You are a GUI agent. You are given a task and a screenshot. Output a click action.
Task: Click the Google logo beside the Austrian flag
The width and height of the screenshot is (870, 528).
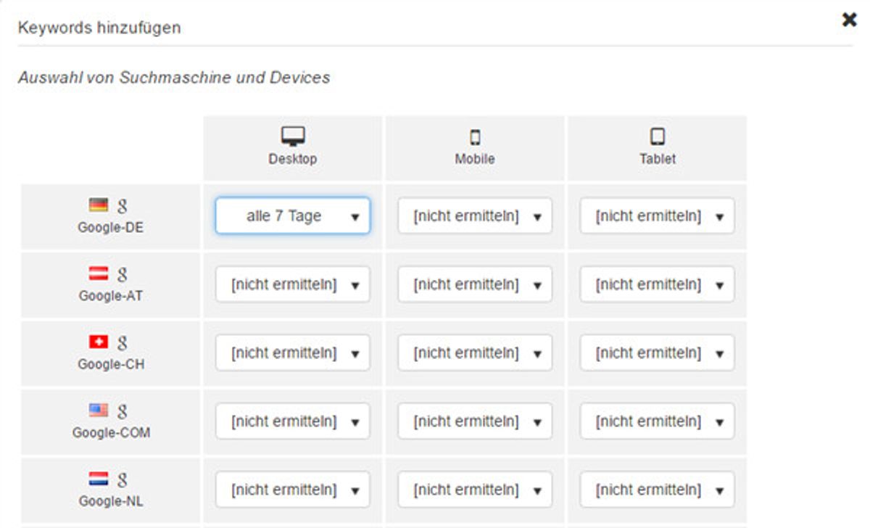[x=123, y=274]
